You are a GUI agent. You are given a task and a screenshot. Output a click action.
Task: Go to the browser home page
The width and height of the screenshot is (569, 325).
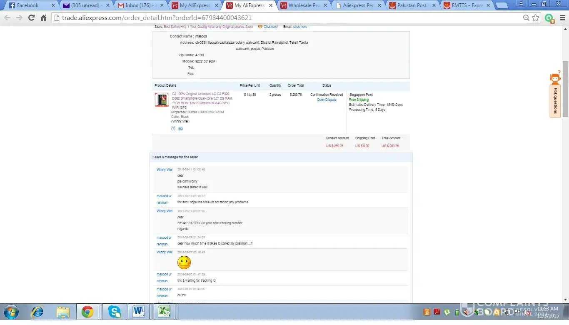[x=43, y=18]
